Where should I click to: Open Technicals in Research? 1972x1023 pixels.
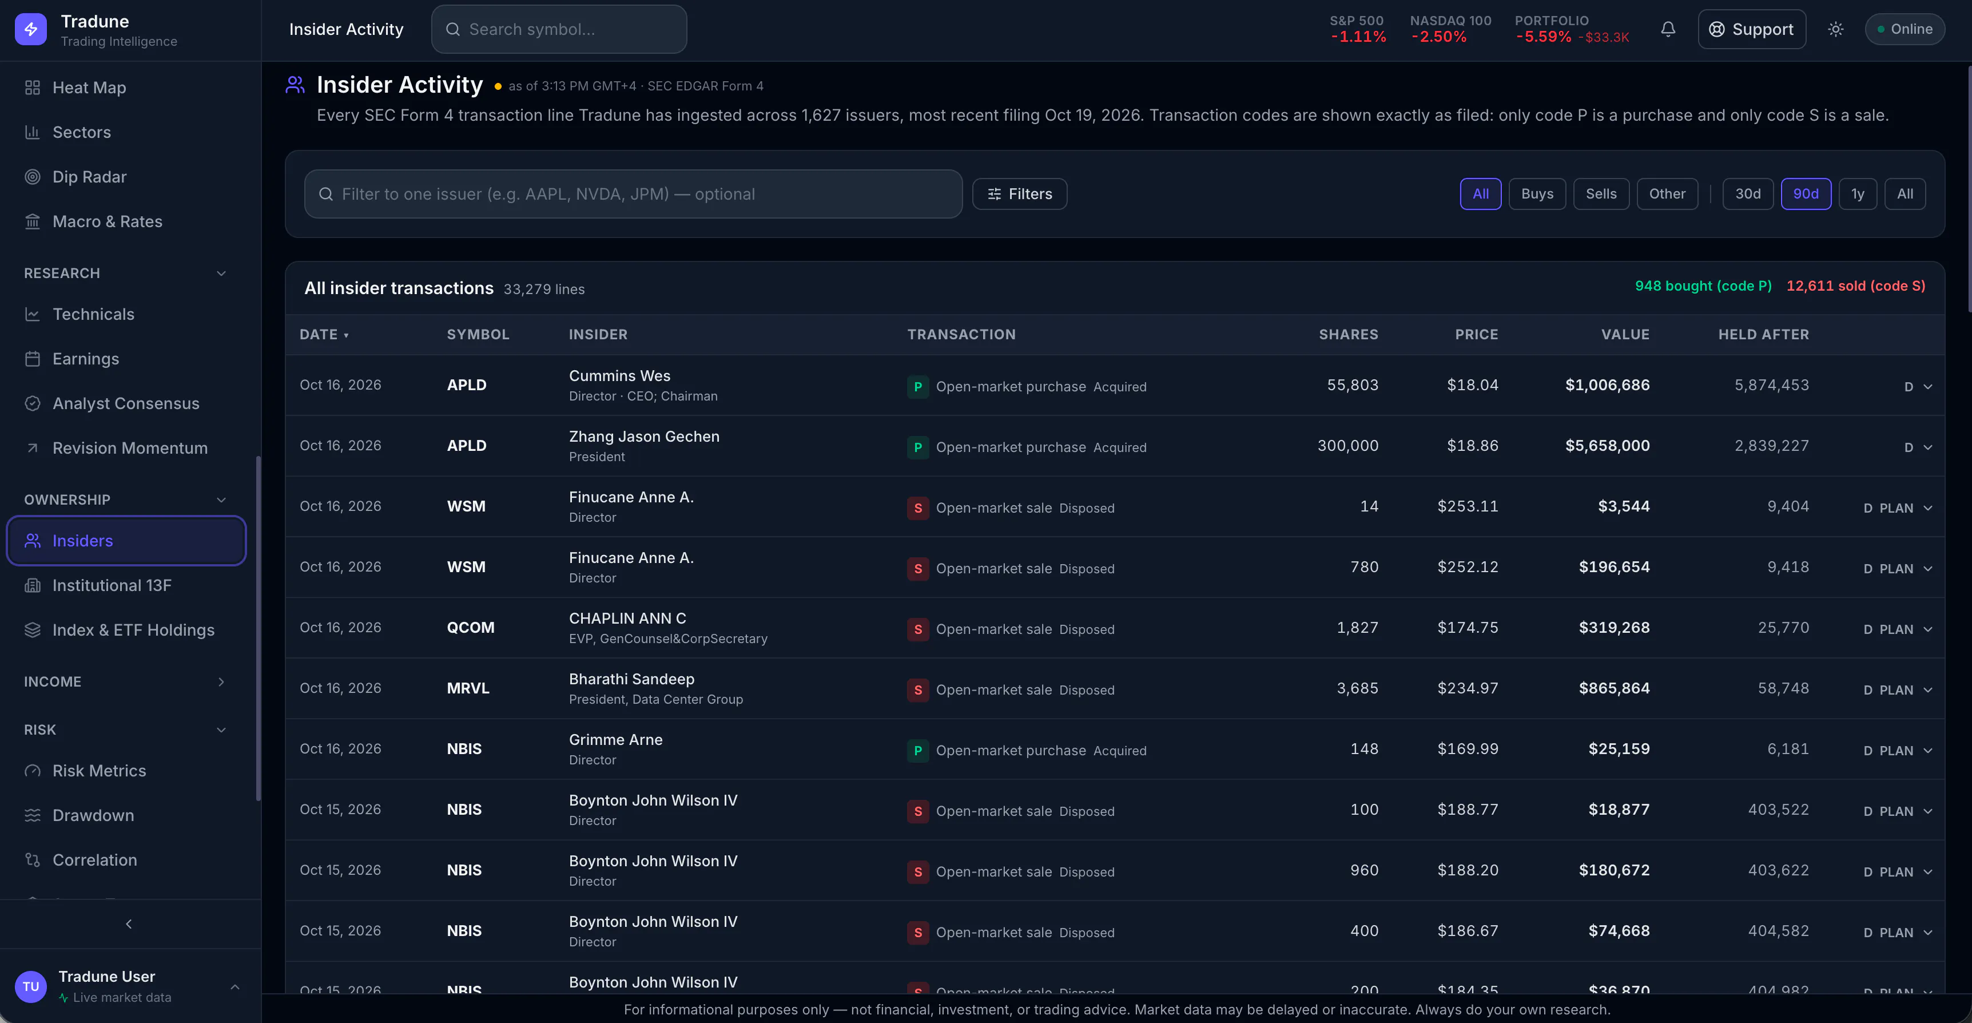(126, 314)
